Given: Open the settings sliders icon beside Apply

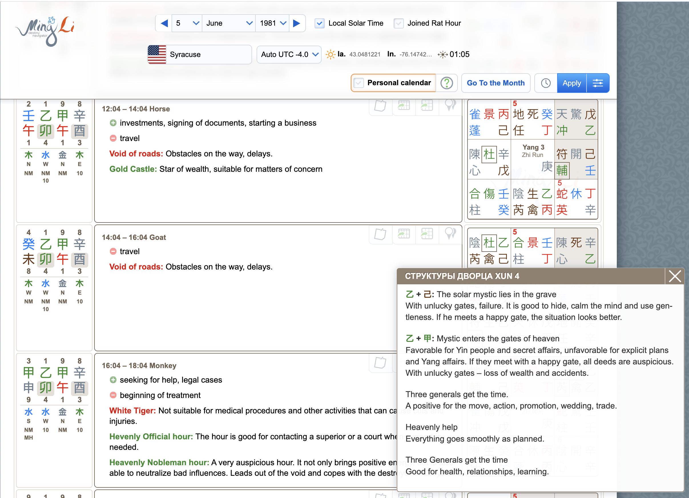Looking at the screenshot, I should [598, 83].
